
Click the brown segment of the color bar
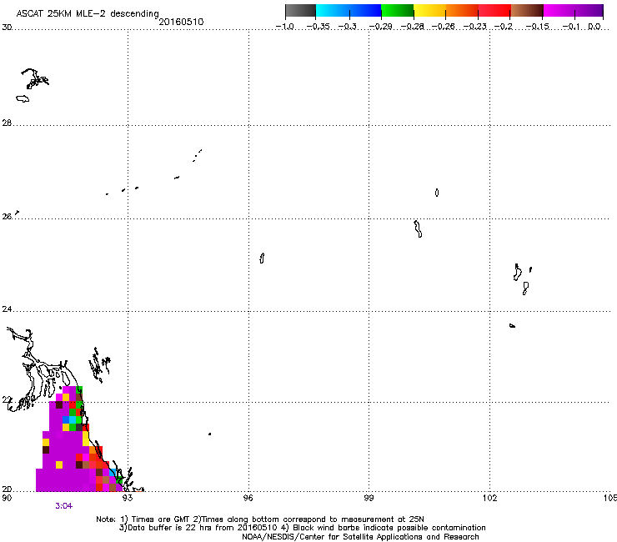(527, 11)
